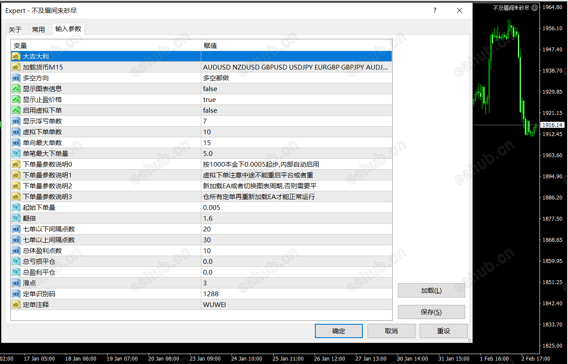Select the 虚拟下单单数 variable name
This screenshot has width=568, height=364.
[x=42, y=132]
